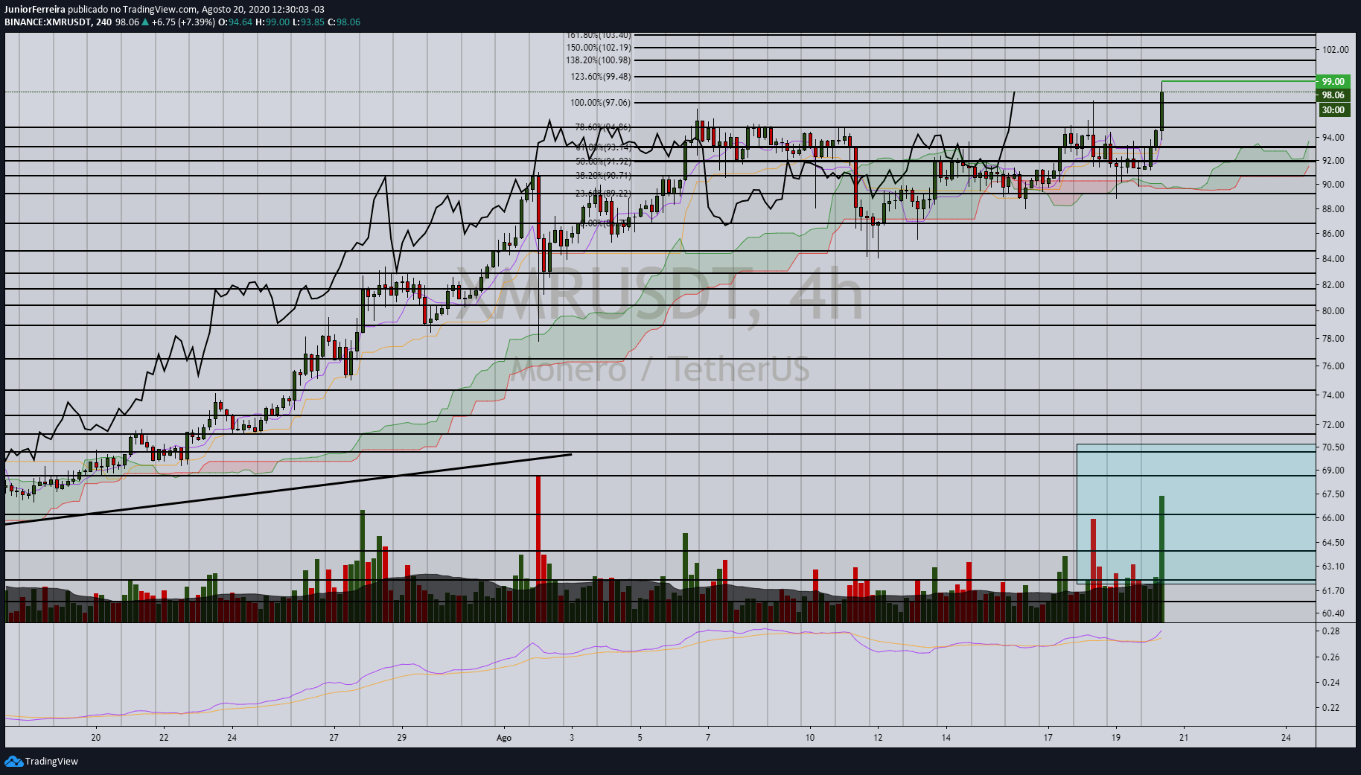Open the TradingView wordmark beside the logo

pos(51,761)
